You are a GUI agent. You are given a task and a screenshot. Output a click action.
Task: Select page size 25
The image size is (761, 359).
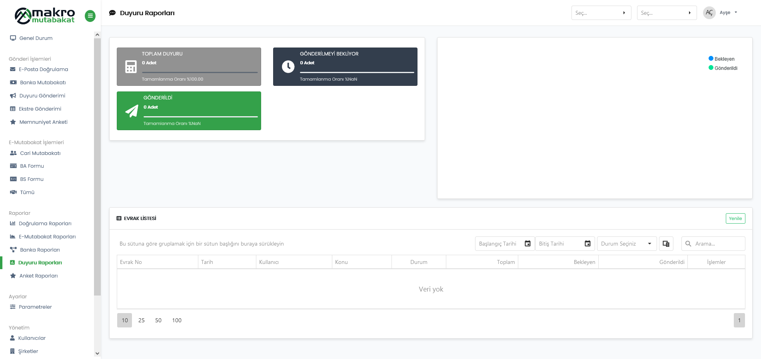click(142, 320)
